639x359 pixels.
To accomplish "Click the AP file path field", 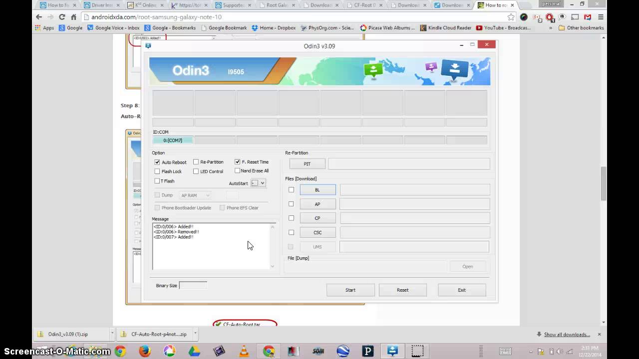I will [414, 204].
